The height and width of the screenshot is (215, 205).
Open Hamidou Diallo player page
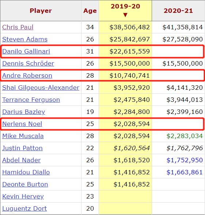point(26,172)
